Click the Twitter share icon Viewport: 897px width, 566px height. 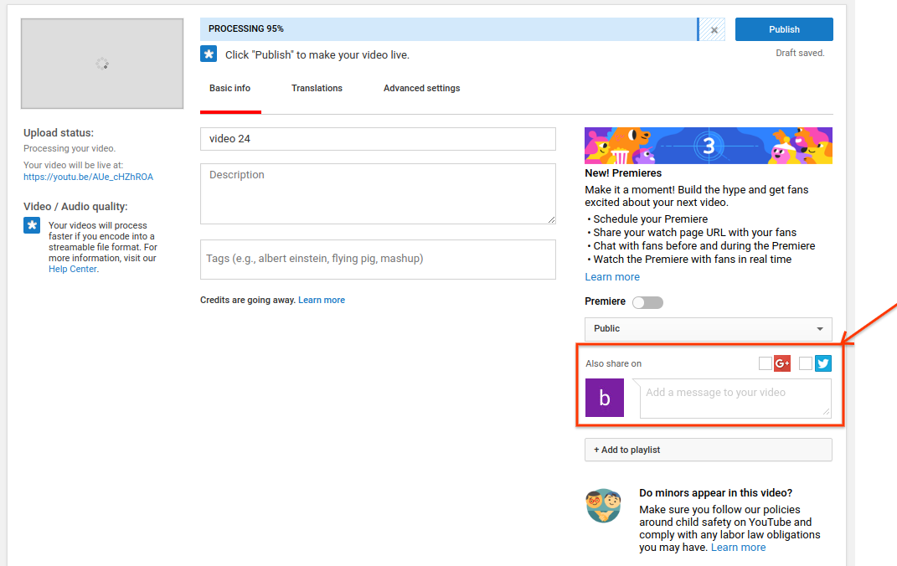tap(822, 363)
